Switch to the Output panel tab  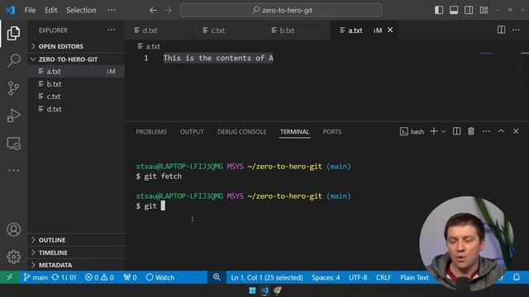[x=192, y=132]
